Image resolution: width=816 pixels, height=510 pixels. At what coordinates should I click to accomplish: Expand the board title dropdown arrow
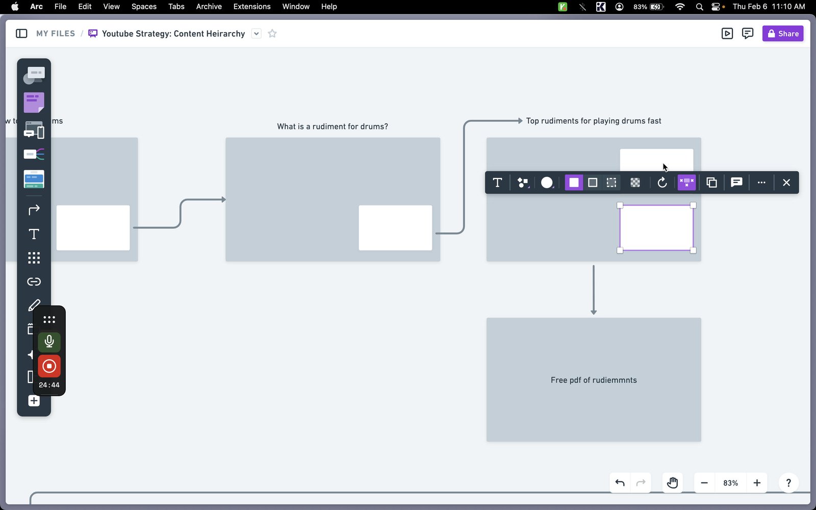pos(257,34)
